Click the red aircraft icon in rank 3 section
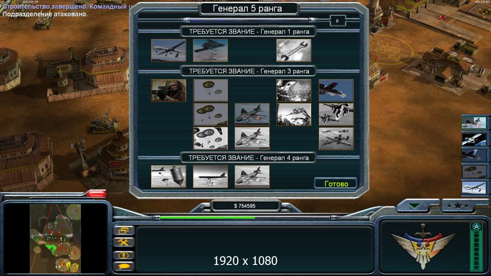The image size is (491, 276). [x=336, y=90]
